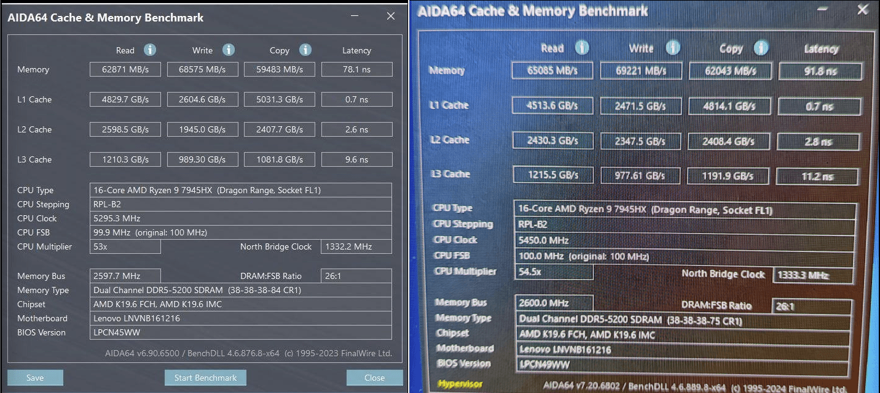The height and width of the screenshot is (393, 880).
Task: Select L2 Cache Copy 2408.4 GB/s field
Action: [x=729, y=141]
